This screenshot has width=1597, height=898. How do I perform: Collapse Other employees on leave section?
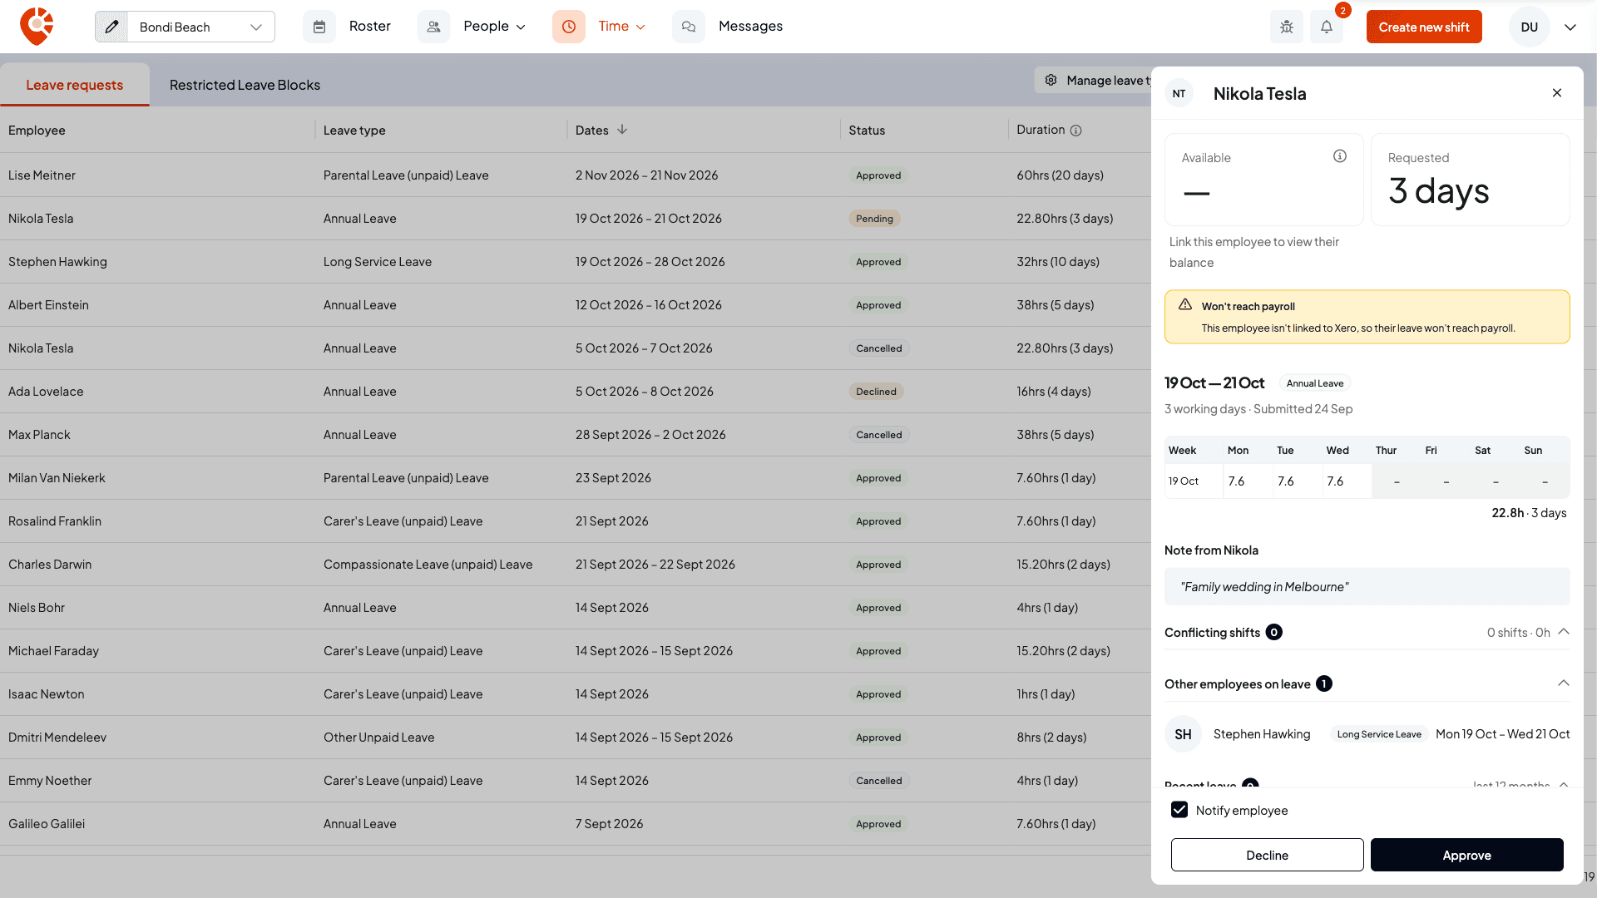tap(1564, 683)
